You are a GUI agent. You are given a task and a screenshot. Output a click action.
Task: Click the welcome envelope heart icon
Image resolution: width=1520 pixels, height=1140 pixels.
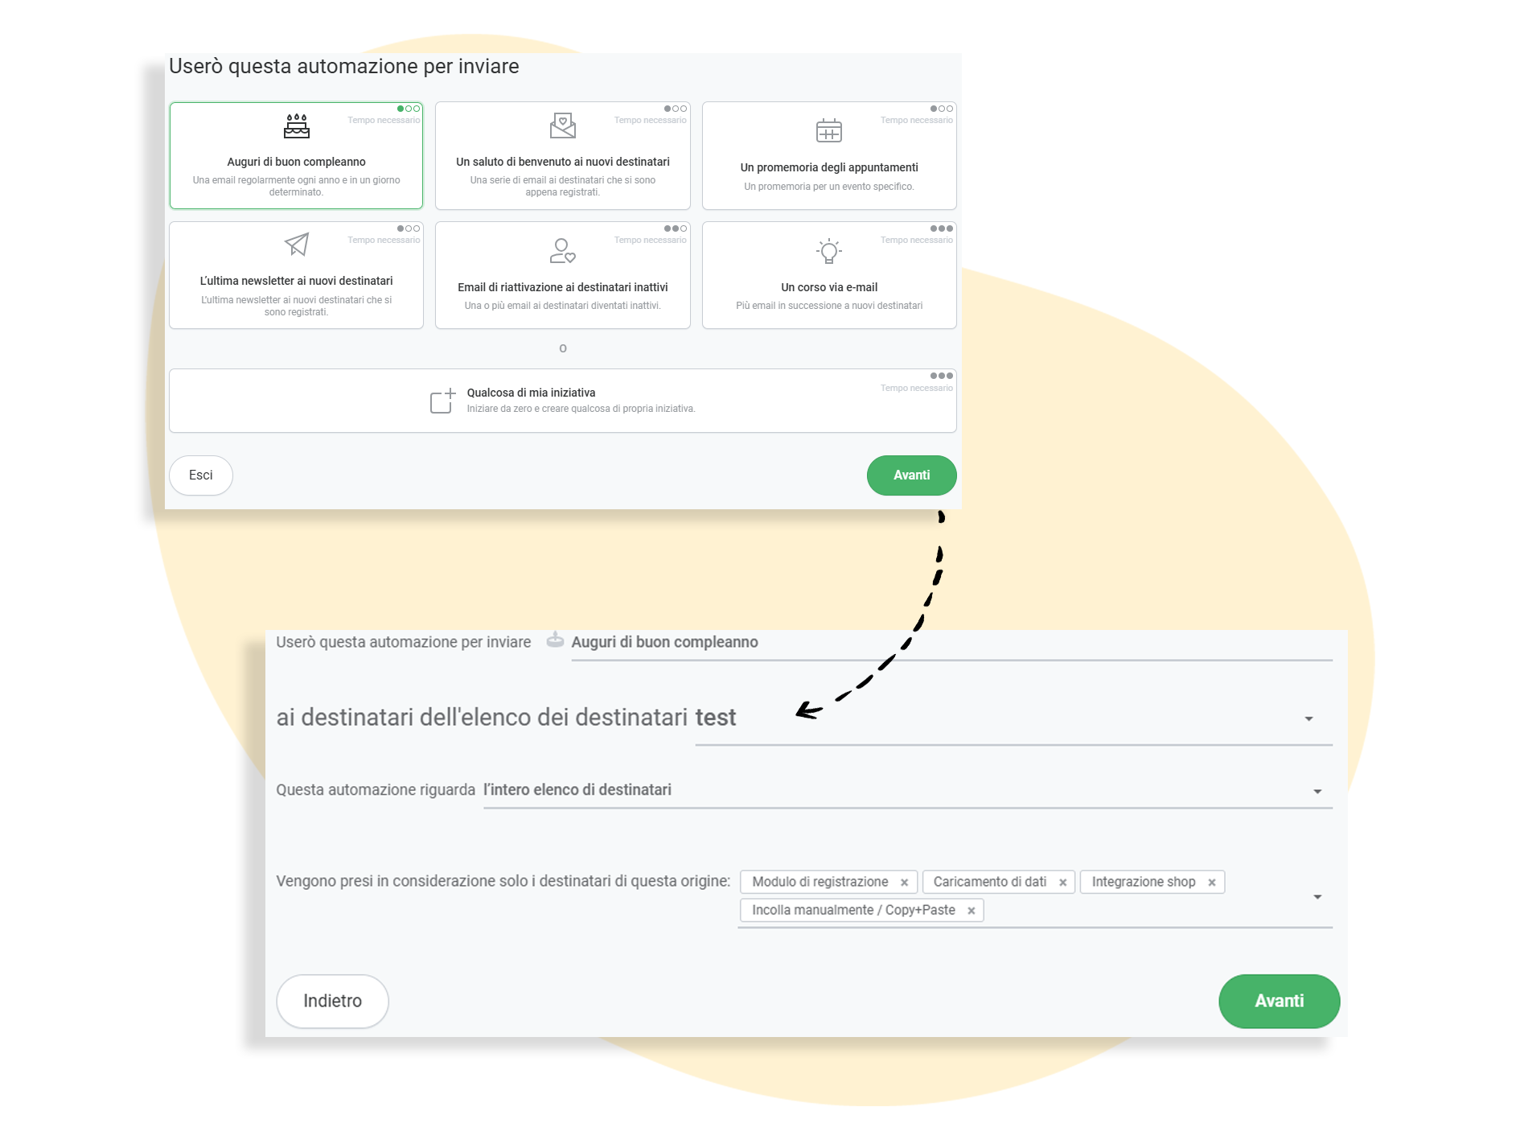[x=562, y=126]
